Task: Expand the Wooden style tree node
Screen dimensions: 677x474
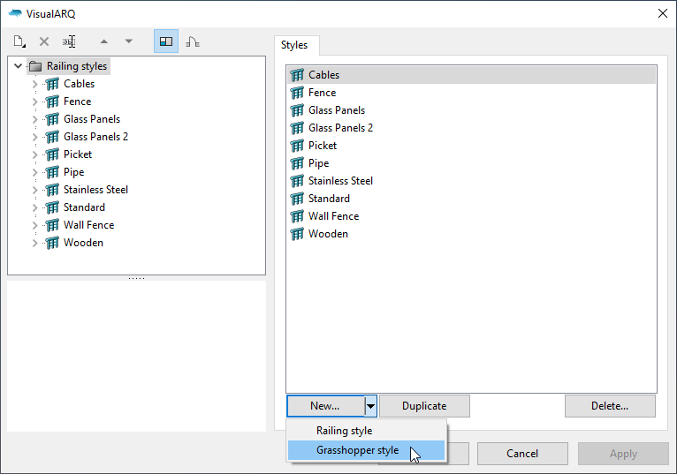Action: click(35, 243)
